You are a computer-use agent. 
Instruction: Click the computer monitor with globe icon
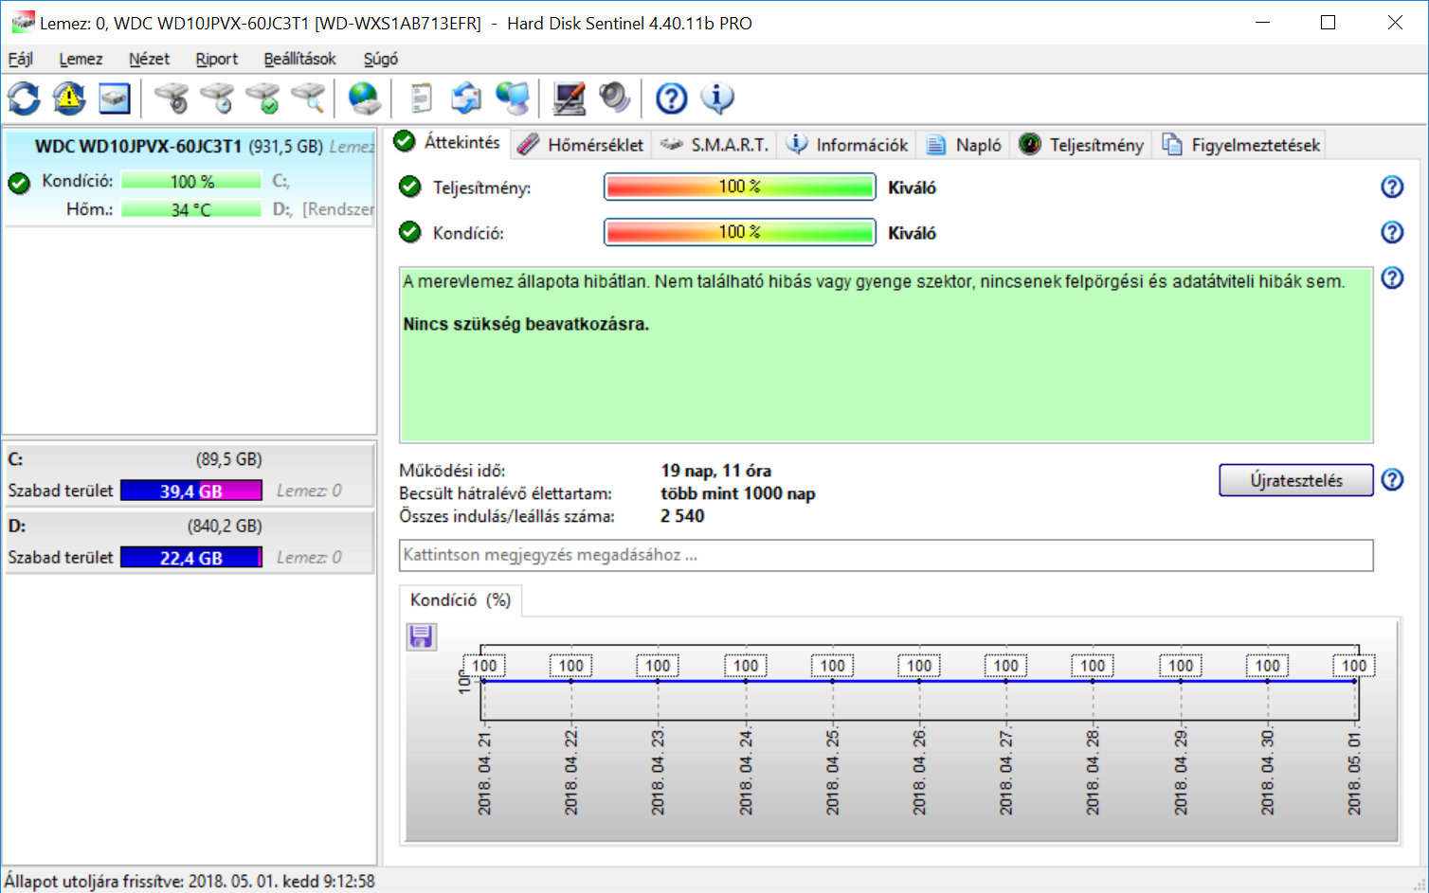[513, 98]
